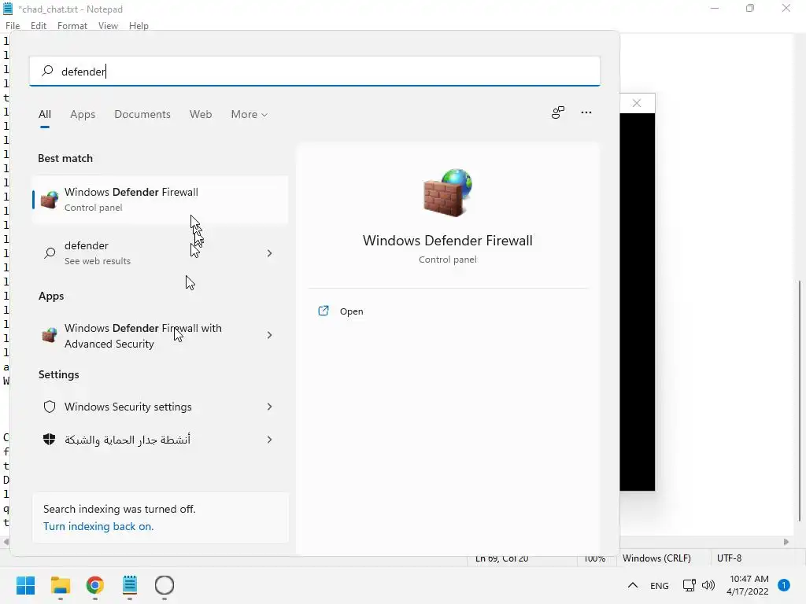Open the clock showing 10:47 AM
This screenshot has height=604, width=806.
(x=749, y=585)
